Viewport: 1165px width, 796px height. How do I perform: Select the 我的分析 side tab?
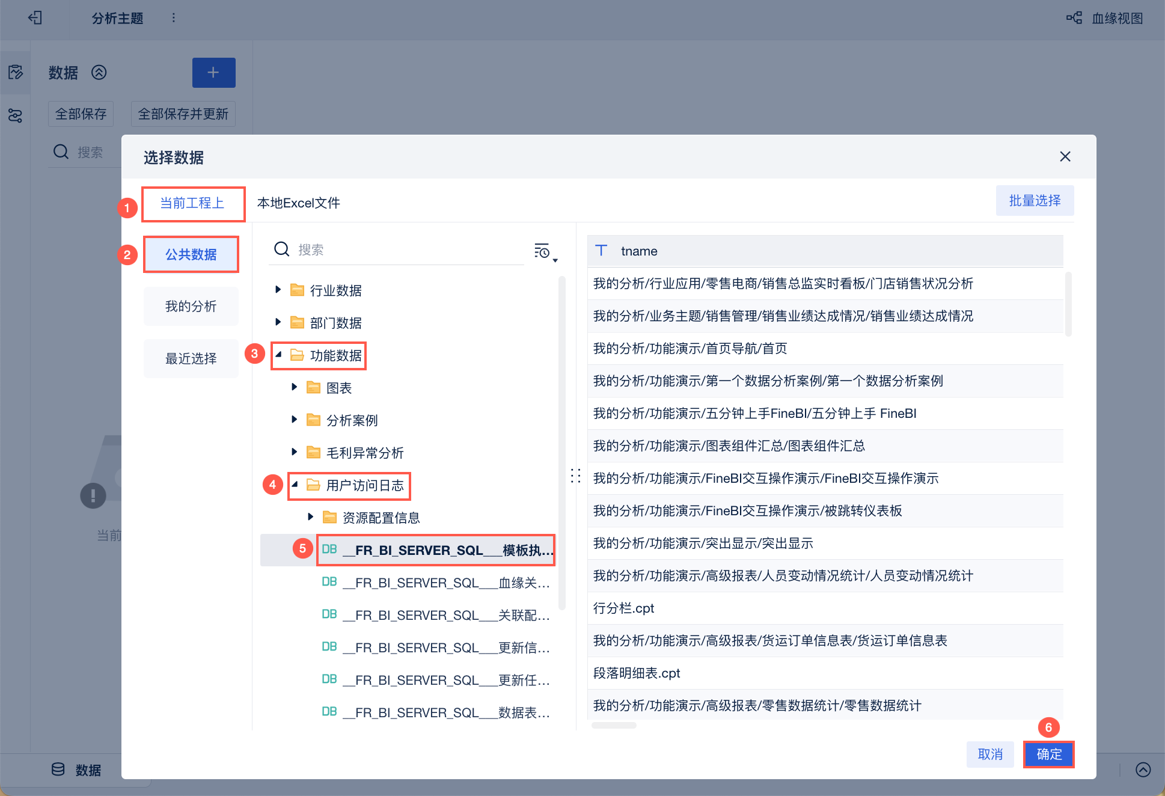[191, 307]
